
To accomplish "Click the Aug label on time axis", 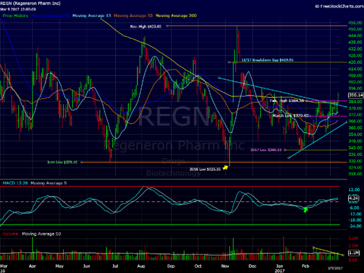I will (140, 266).
